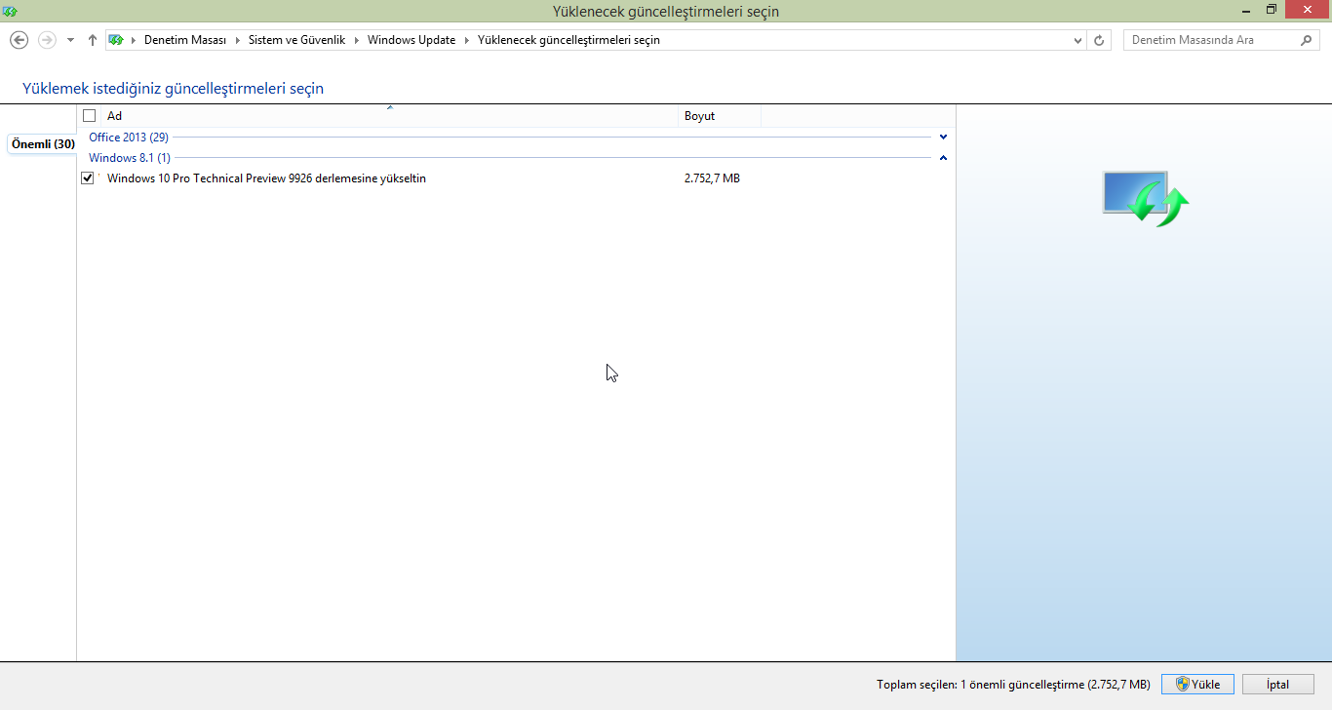Click the Yükle install button
1332x710 pixels.
(x=1197, y=685)
